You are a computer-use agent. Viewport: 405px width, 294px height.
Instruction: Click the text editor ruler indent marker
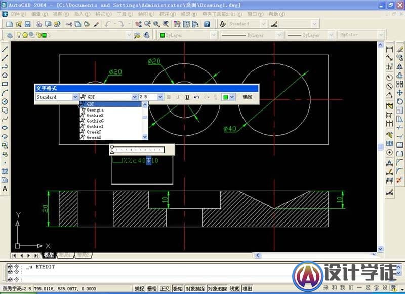[x=112, y=150]
